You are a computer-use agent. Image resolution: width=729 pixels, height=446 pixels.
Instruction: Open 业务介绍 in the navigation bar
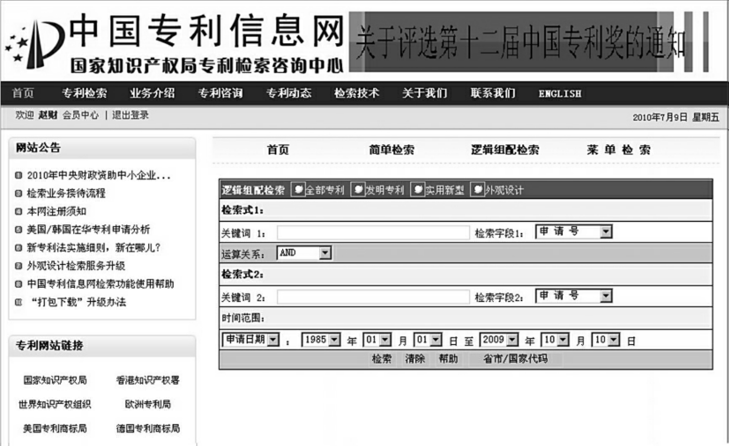tap(152, 93)
